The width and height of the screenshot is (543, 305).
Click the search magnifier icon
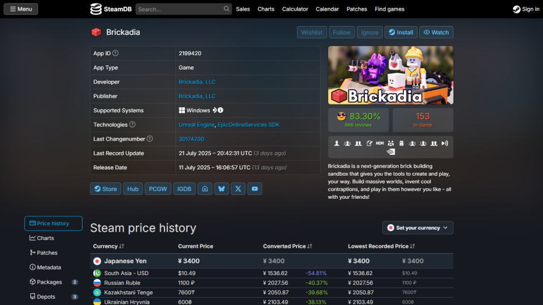tap(226, 8)
